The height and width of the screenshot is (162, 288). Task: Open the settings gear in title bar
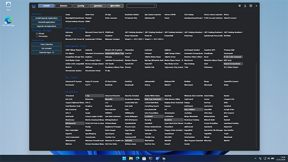pyautogui.click(x=251, y=6)
